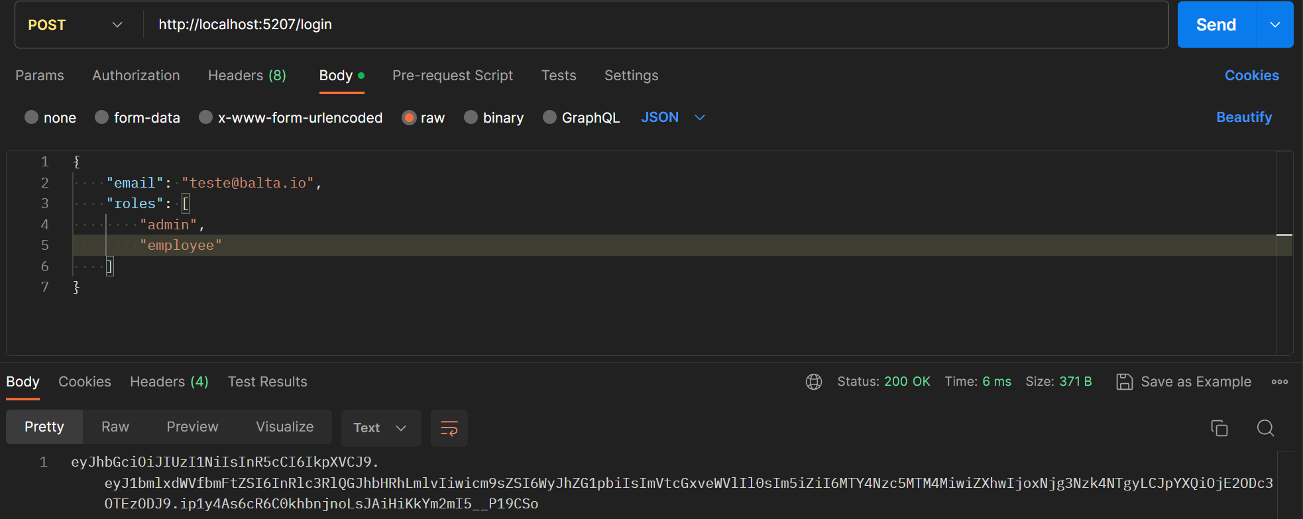Select the GraphQL body type
Viewport: 1303px width, 519px height.
point(549,117)
